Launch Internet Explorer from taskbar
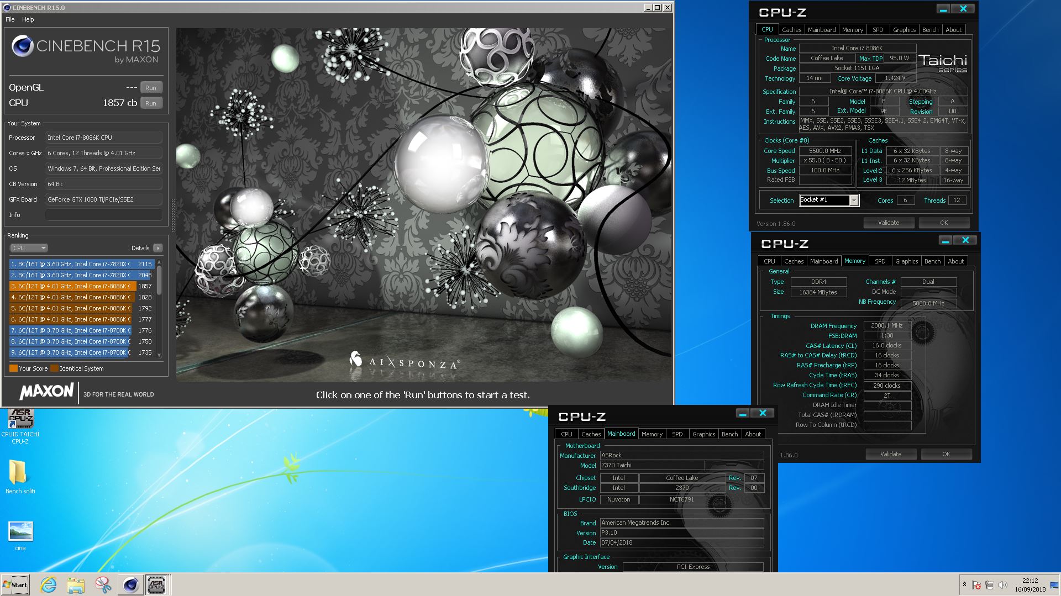Image resolution: width=1061 pixels, height=596 pixels. point(49,584)
